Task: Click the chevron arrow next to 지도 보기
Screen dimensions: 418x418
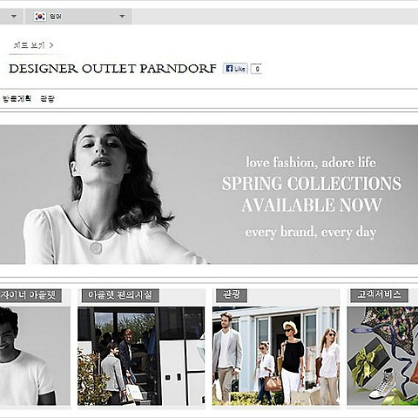Action: click(51, 45)
